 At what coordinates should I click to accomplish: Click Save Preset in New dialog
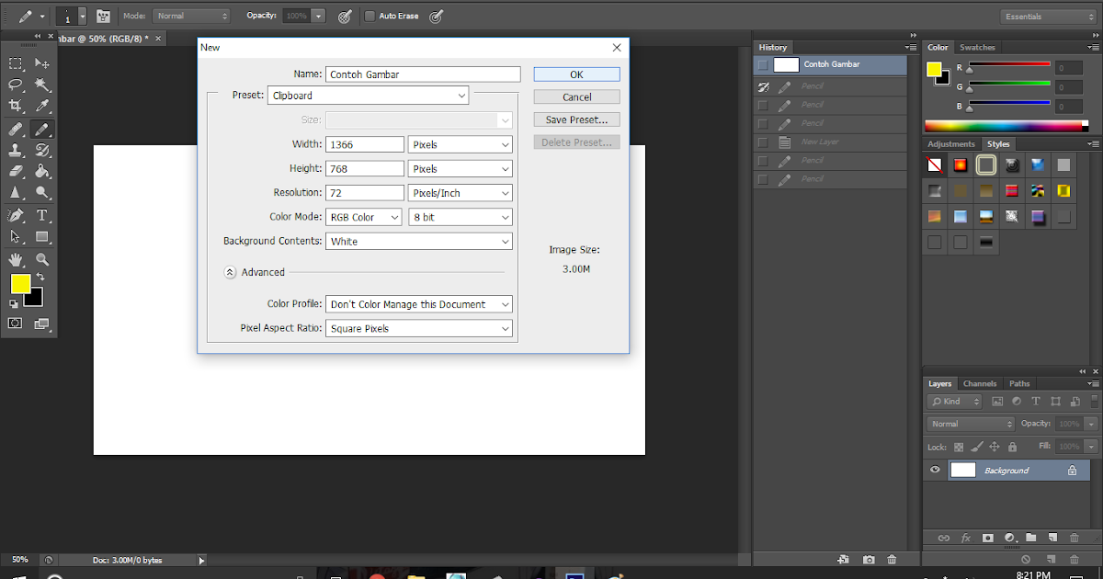coord(576,119)
